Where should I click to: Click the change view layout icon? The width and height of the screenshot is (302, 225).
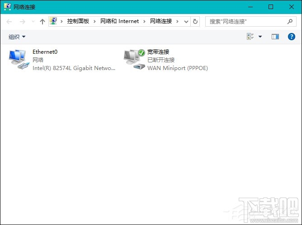point(250,37)
